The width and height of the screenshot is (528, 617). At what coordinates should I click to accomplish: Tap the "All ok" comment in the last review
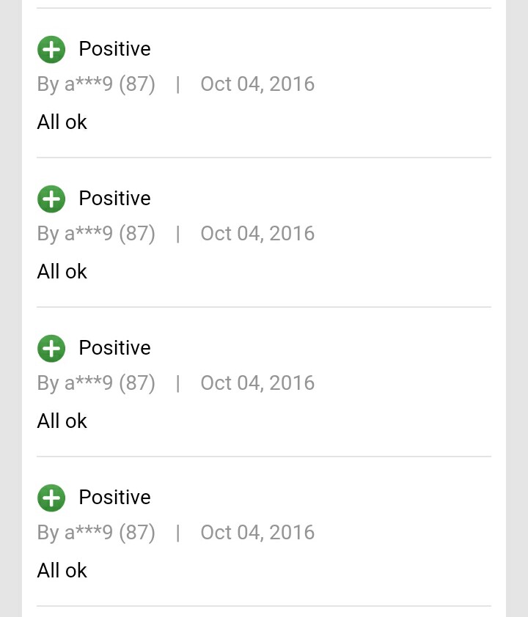[x=62, y=571]
